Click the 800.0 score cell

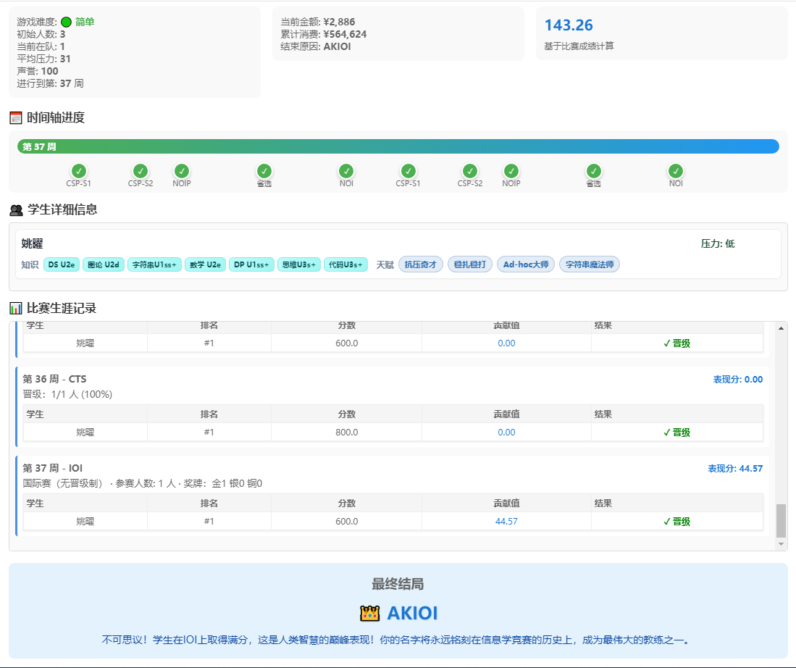tap(347, 433)
